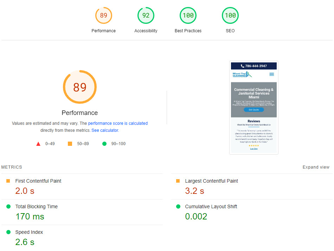Viewport: 334px width, 251px height.
Task: Click the Lou Zen reviewer name in thumbnail
Action: tap(254, 149)
